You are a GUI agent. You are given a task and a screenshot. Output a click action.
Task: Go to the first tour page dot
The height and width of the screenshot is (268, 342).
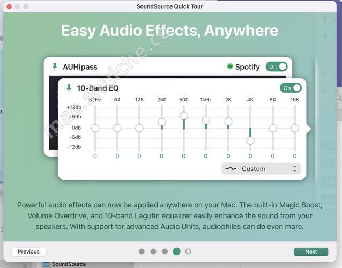tap(142, 251)
